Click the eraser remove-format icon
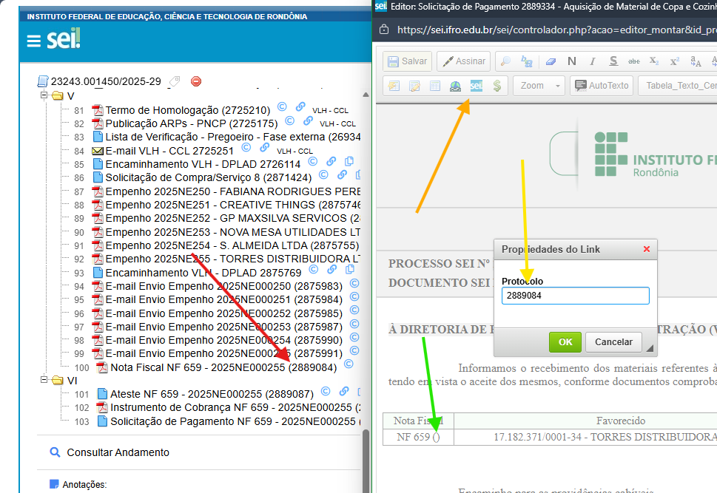The image size is (717, 493). (x=549, y=61)
